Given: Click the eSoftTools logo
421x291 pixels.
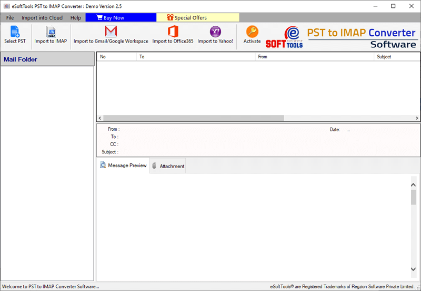Looking at the screenshot, I should coord(284,37).
